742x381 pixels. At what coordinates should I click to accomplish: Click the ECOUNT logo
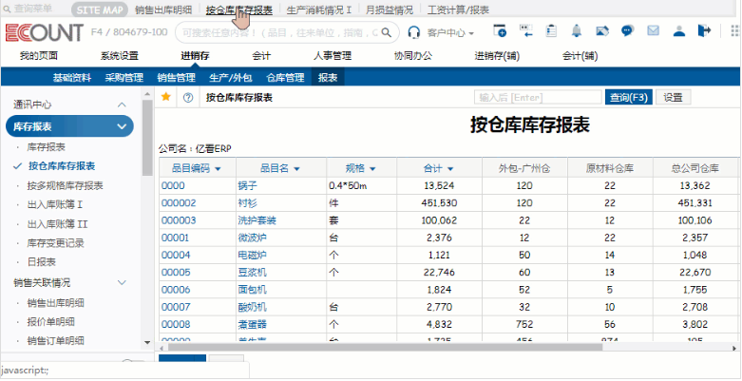[45, 32]
